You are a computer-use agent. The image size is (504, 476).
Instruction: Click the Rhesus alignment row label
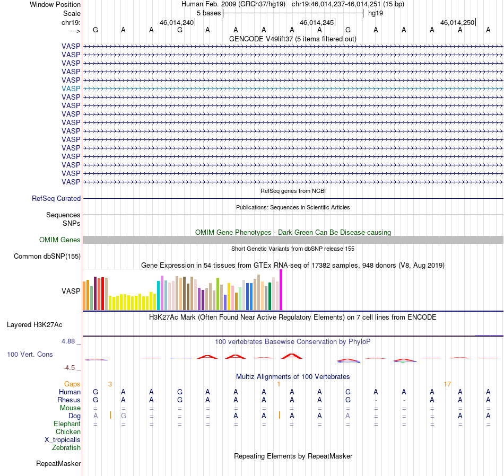pos(69,400)
